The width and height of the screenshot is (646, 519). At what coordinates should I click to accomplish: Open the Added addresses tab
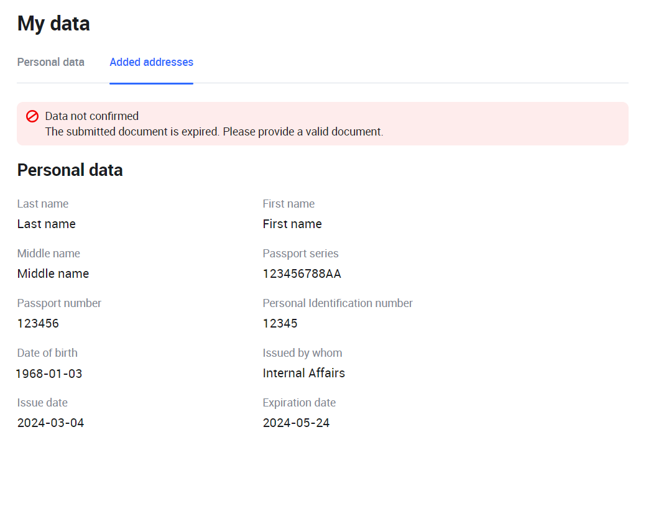[x=151, y=62]
